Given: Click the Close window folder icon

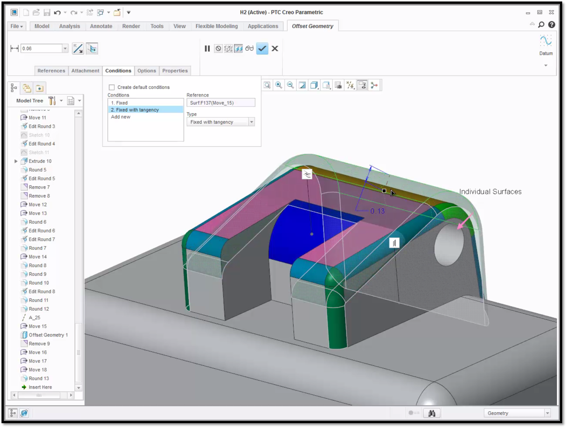Looking at the screenshot, I should point(117,13).
